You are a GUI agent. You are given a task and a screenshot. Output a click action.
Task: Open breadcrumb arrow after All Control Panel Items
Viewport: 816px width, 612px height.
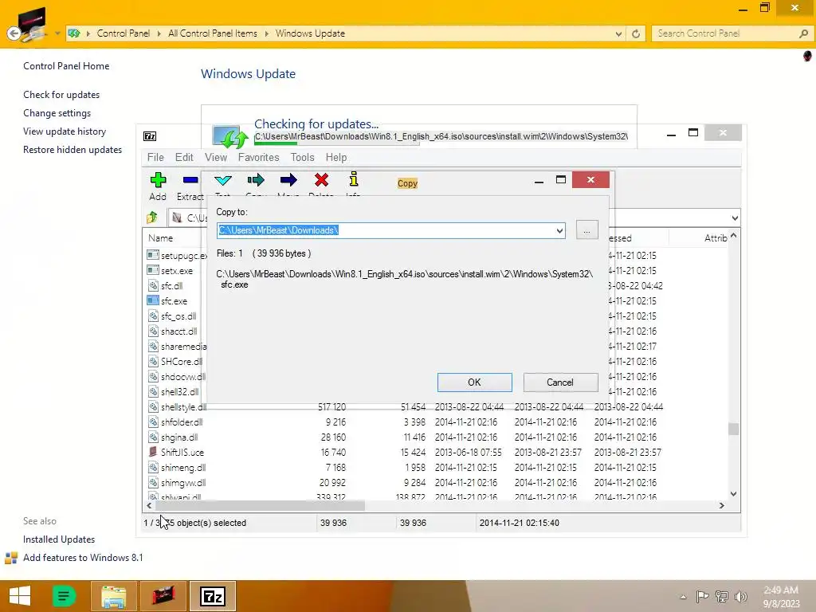(266, 33)
